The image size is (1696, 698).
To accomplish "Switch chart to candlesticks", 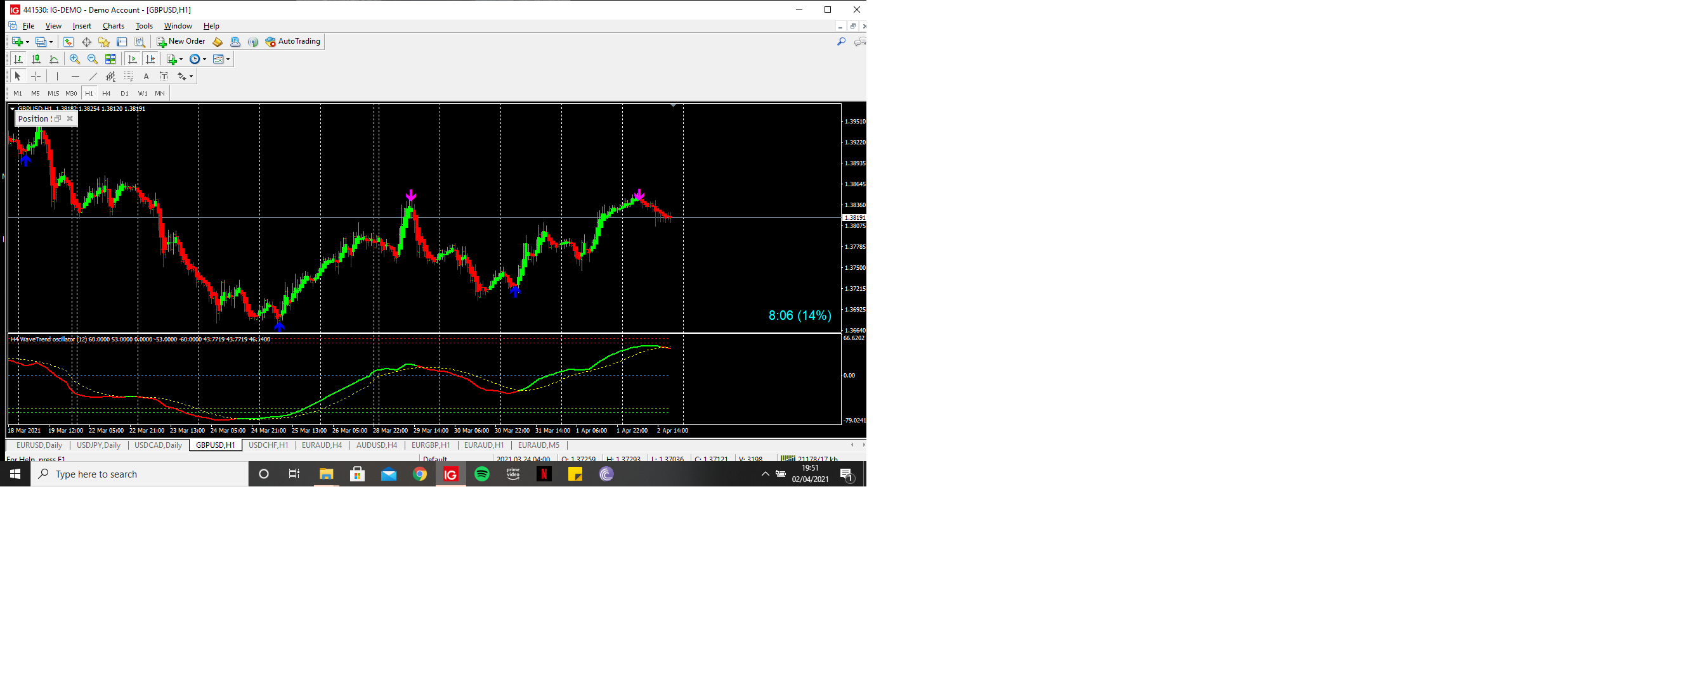I will pyautogui.click(x=36, y=59).
